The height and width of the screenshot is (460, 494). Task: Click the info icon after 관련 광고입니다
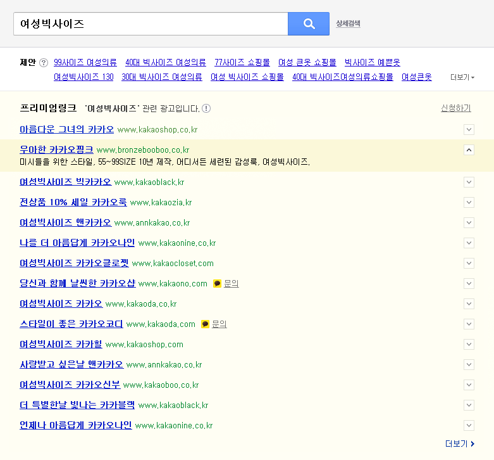[x=206, y=108]
